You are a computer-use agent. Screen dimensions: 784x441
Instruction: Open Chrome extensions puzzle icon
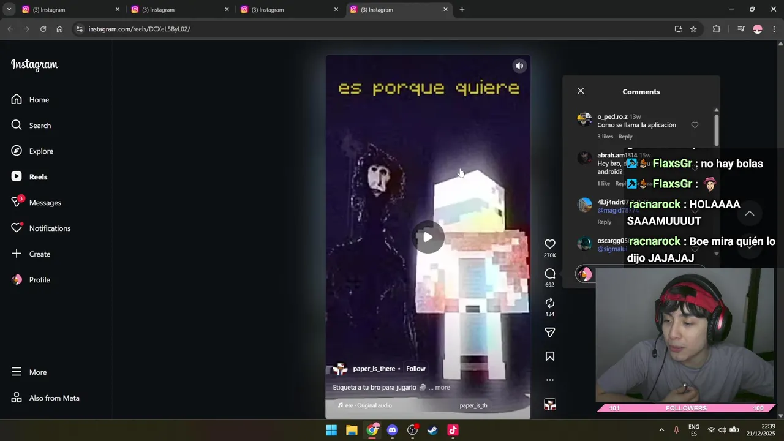coord(717,29)
